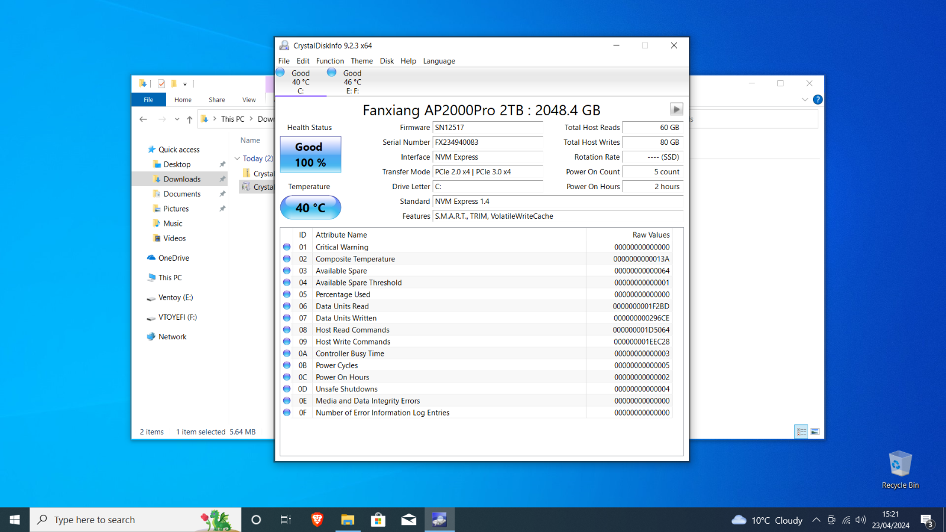Screen dimensions: 946x532
Task: Select Quick access in Explorer sidebar
Action: (179, 150)
